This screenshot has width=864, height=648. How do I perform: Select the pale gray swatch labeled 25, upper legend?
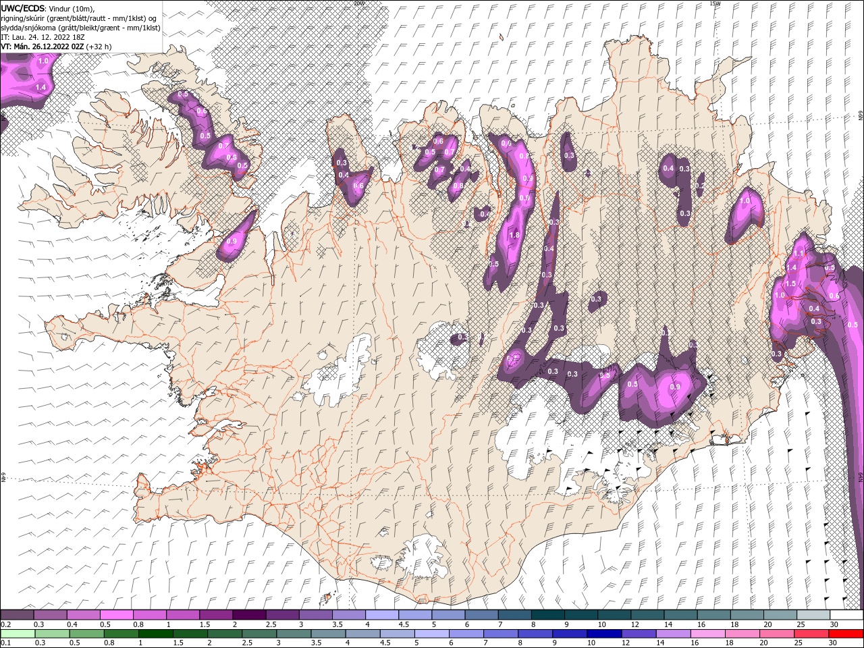pyautogui.click(x=813, y=615)
